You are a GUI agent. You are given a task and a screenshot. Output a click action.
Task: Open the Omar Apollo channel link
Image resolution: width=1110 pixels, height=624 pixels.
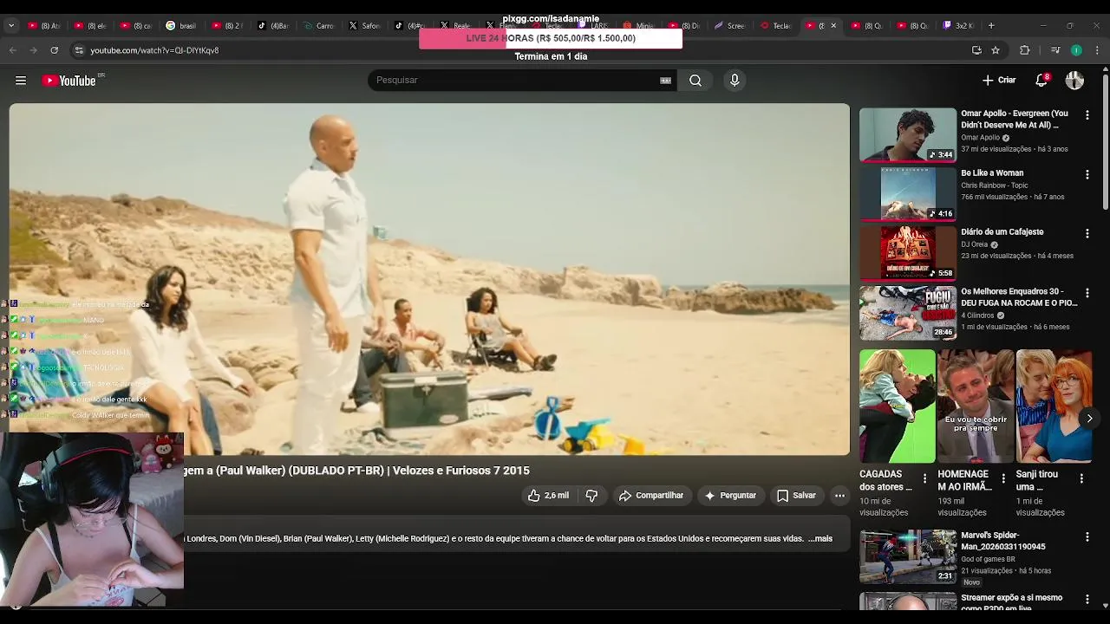980,138
